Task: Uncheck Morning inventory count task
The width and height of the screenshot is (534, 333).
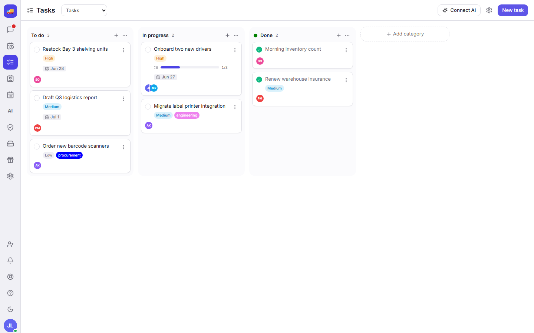Action: coord(259,50)
